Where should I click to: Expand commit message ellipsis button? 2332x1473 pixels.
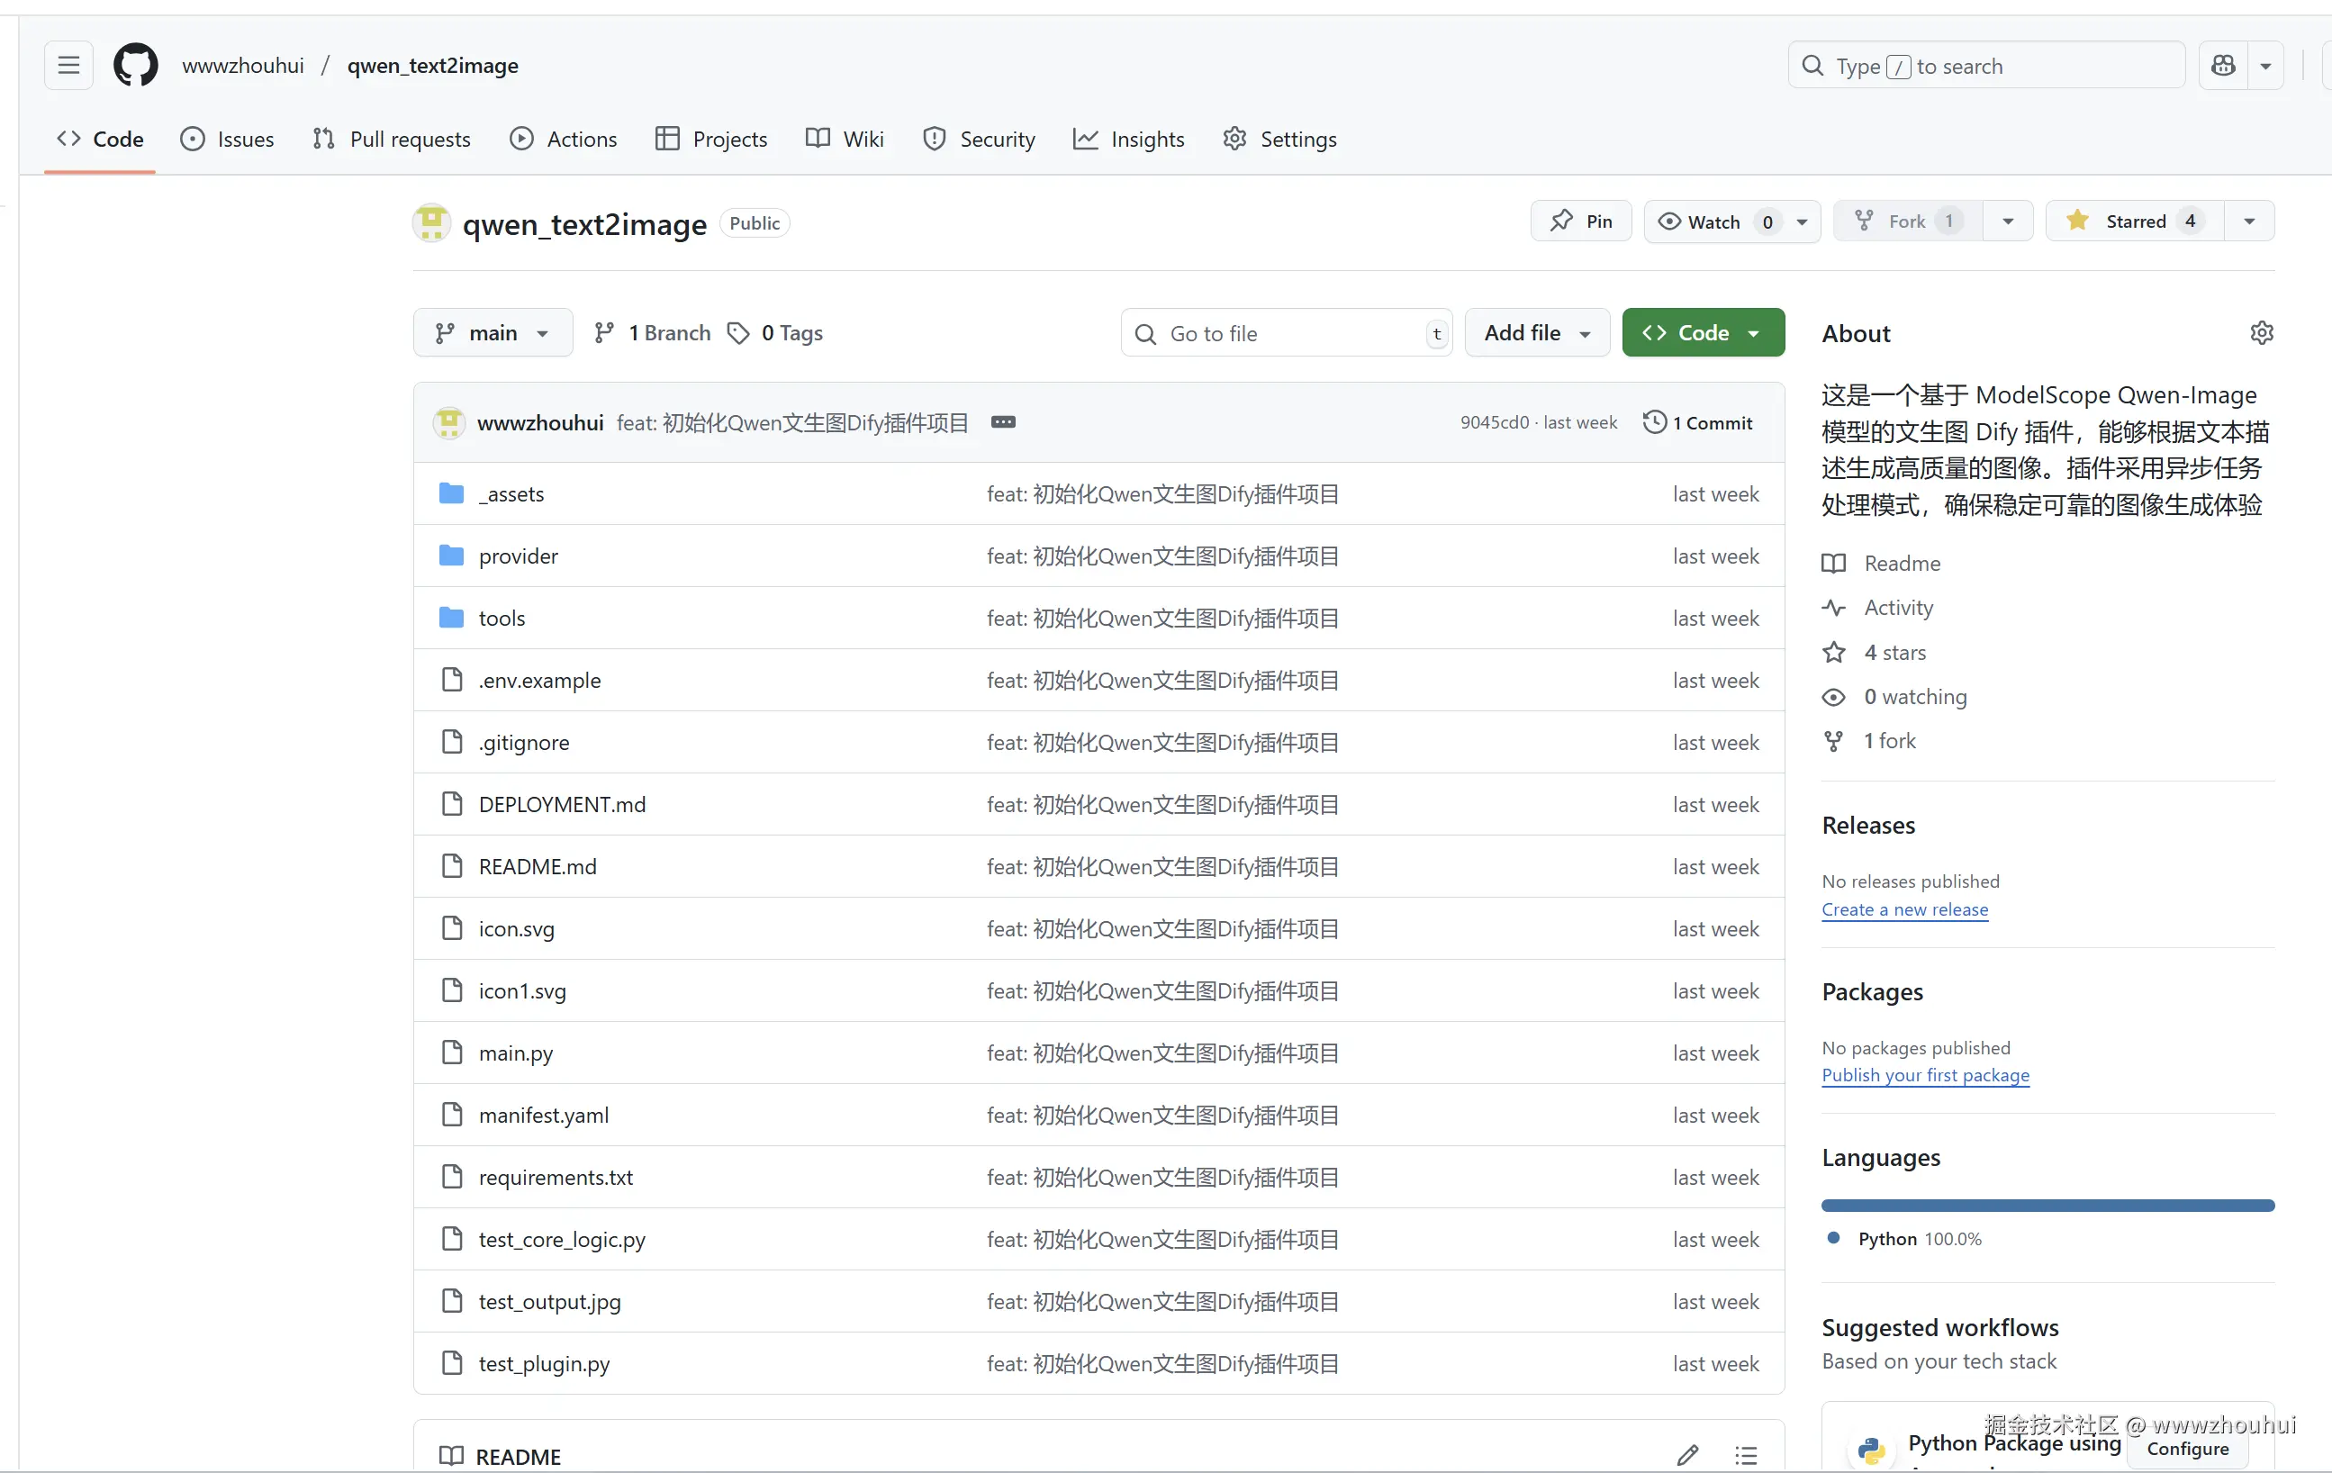[x=1003, y=422]
